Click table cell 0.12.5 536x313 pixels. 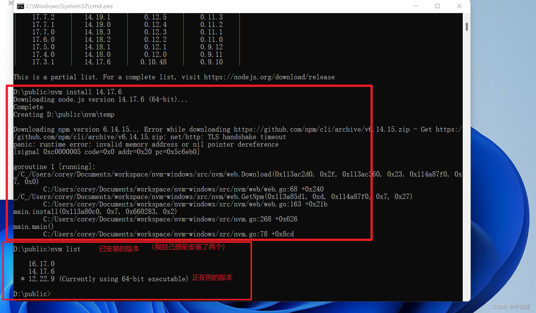click(x=155, y=17)
